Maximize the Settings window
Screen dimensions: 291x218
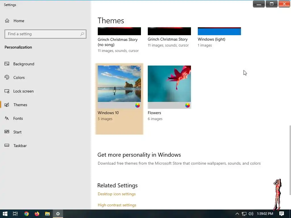(x=271, y=4)
